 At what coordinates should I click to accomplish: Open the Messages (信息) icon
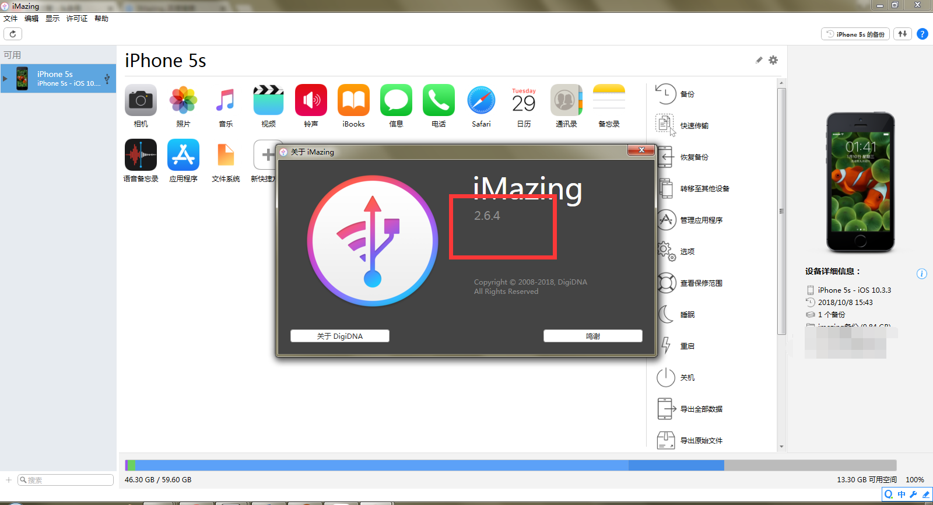click(396, 100)
